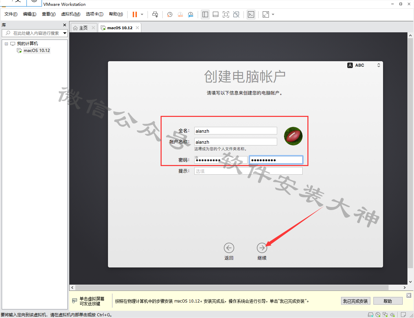Click the first 密码 password field
This screenshot has height=318, width=414.
tap(221, 160)
